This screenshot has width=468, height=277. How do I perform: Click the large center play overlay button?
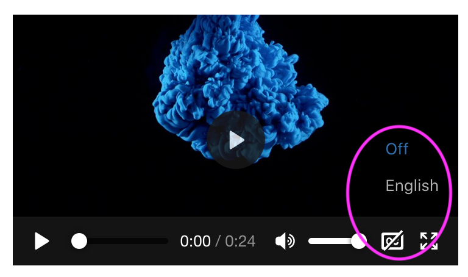(x=235, y=140)
